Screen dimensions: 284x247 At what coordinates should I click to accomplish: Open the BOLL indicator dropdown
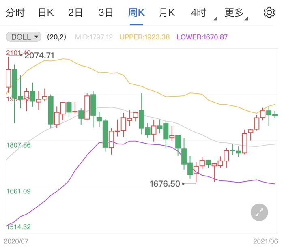click(24, 37)
